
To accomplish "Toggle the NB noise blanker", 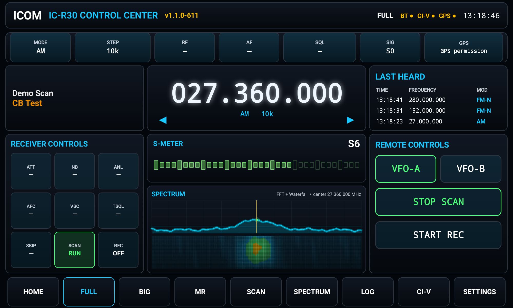I will tap(75, 171).
